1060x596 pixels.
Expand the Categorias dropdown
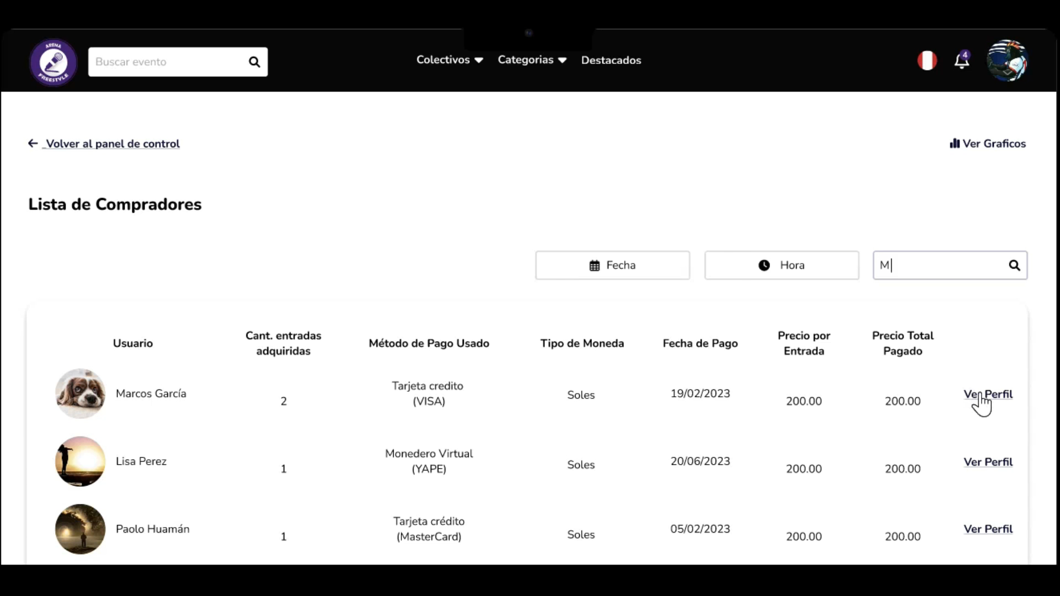(532, 60)
